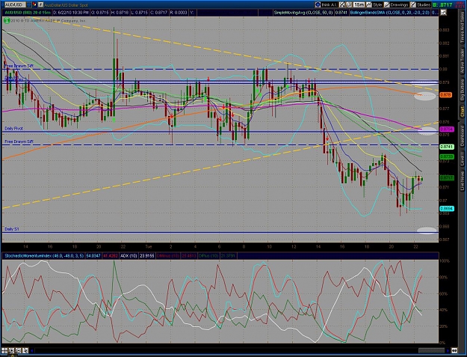Click the second bottom-left chart tool icon
The image size is (467, 357).
(11, 350)
